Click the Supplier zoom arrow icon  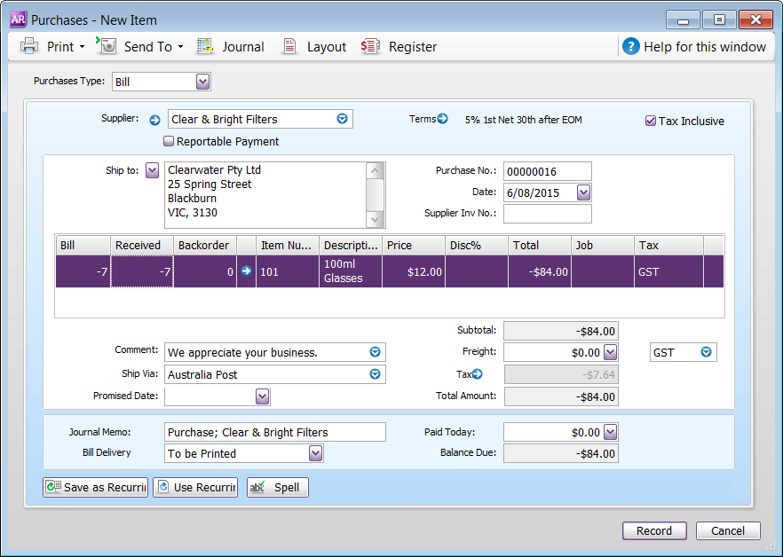point(154,120)
